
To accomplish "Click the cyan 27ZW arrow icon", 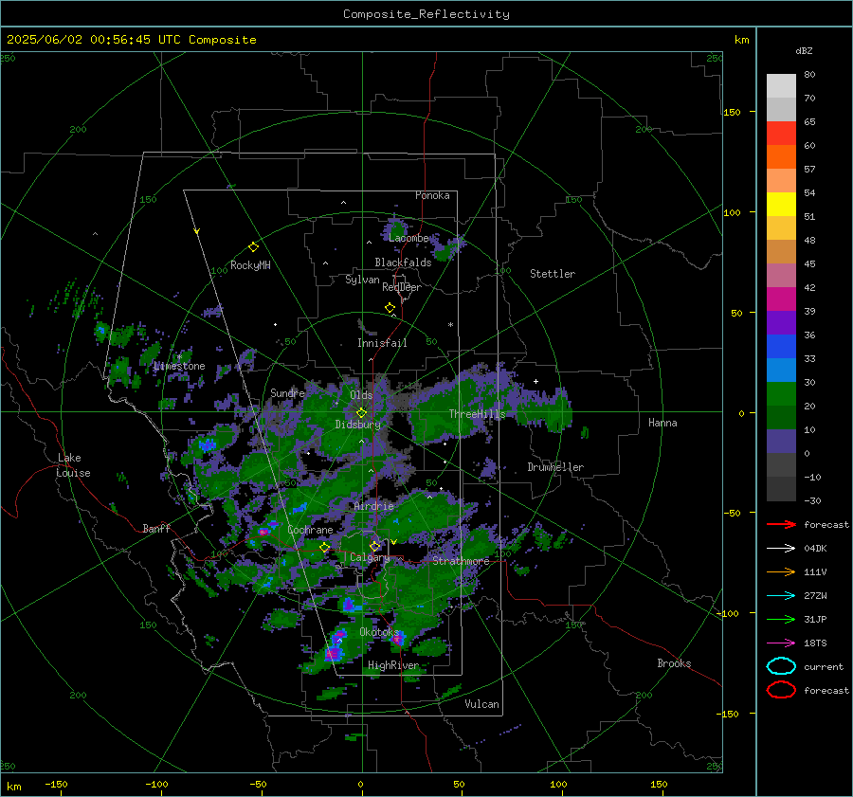I will [x=781, y=596].
